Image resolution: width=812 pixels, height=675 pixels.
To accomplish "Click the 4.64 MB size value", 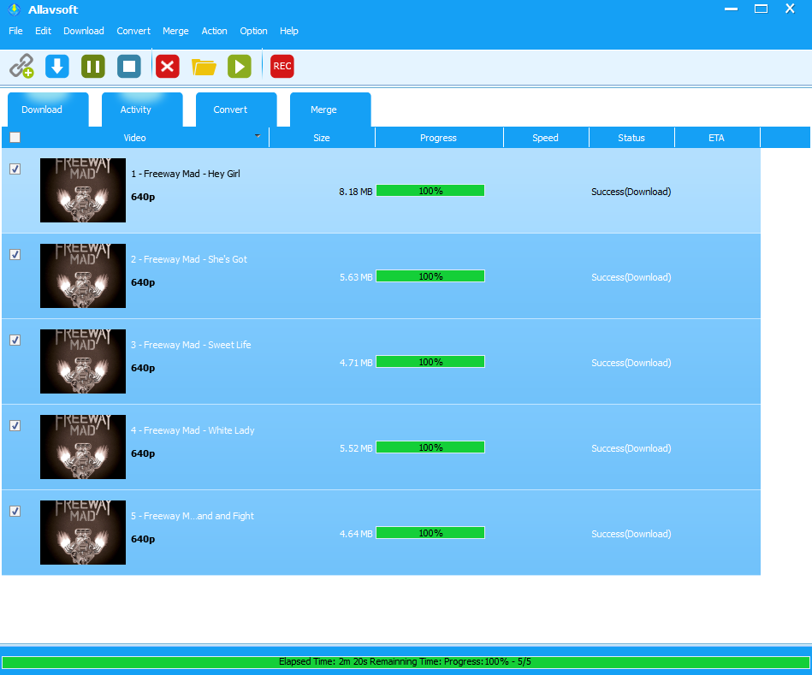I will [x=356, y=534].
